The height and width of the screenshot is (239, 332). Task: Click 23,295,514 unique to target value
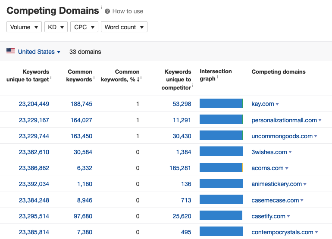(34, 216)
